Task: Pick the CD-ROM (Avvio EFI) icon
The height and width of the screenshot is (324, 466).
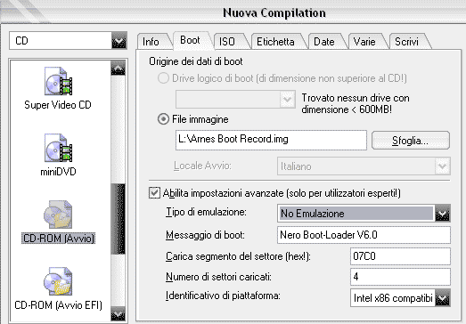Action: [58, 281]
